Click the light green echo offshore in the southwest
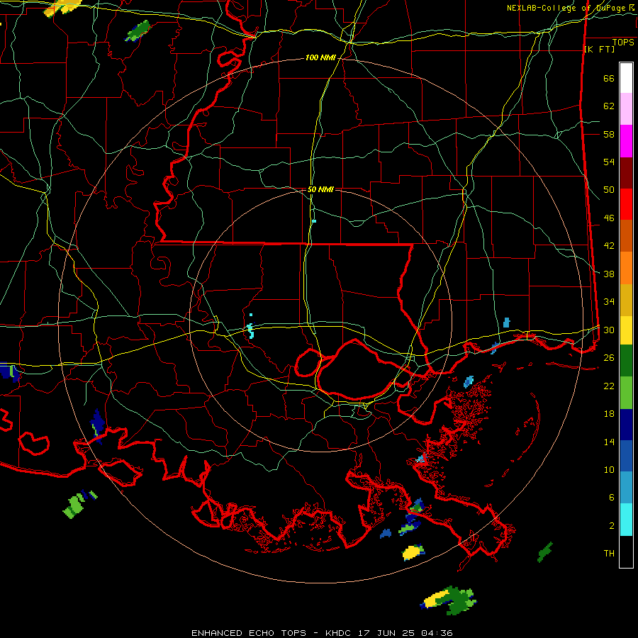 click(74, 505)
